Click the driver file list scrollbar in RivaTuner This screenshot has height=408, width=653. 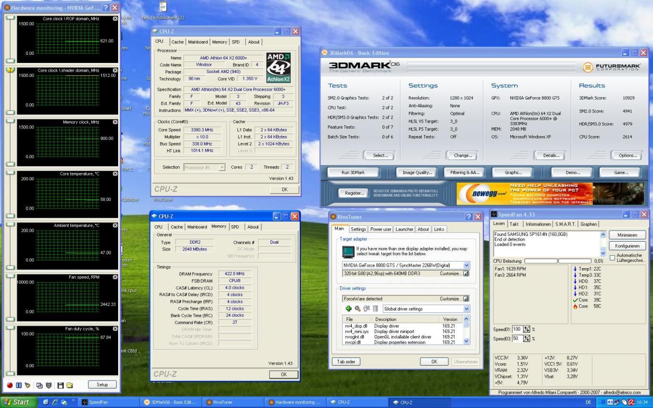click(466, 330)
